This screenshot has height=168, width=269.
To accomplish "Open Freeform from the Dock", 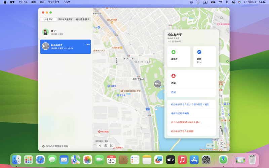I will (159, 160).
